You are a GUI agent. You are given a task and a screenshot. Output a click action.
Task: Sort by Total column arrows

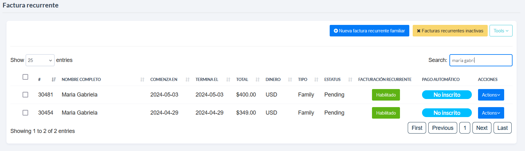point(257,79)
